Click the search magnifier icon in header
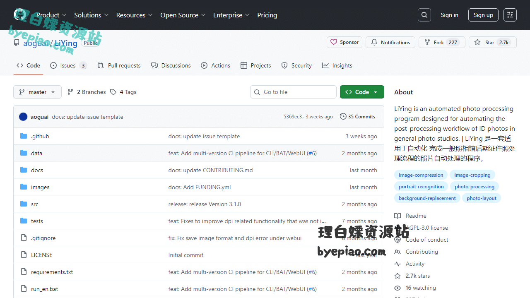Image resolution: width=530 pixels, height=298 pixels. [424, 15]
